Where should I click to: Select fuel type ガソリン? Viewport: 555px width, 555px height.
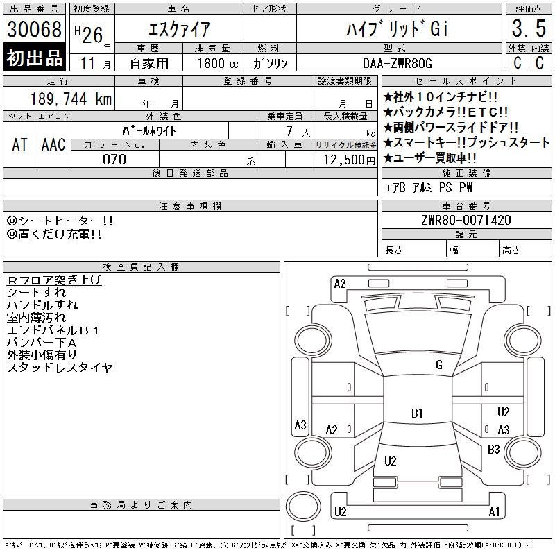click(x=271, y=64)
